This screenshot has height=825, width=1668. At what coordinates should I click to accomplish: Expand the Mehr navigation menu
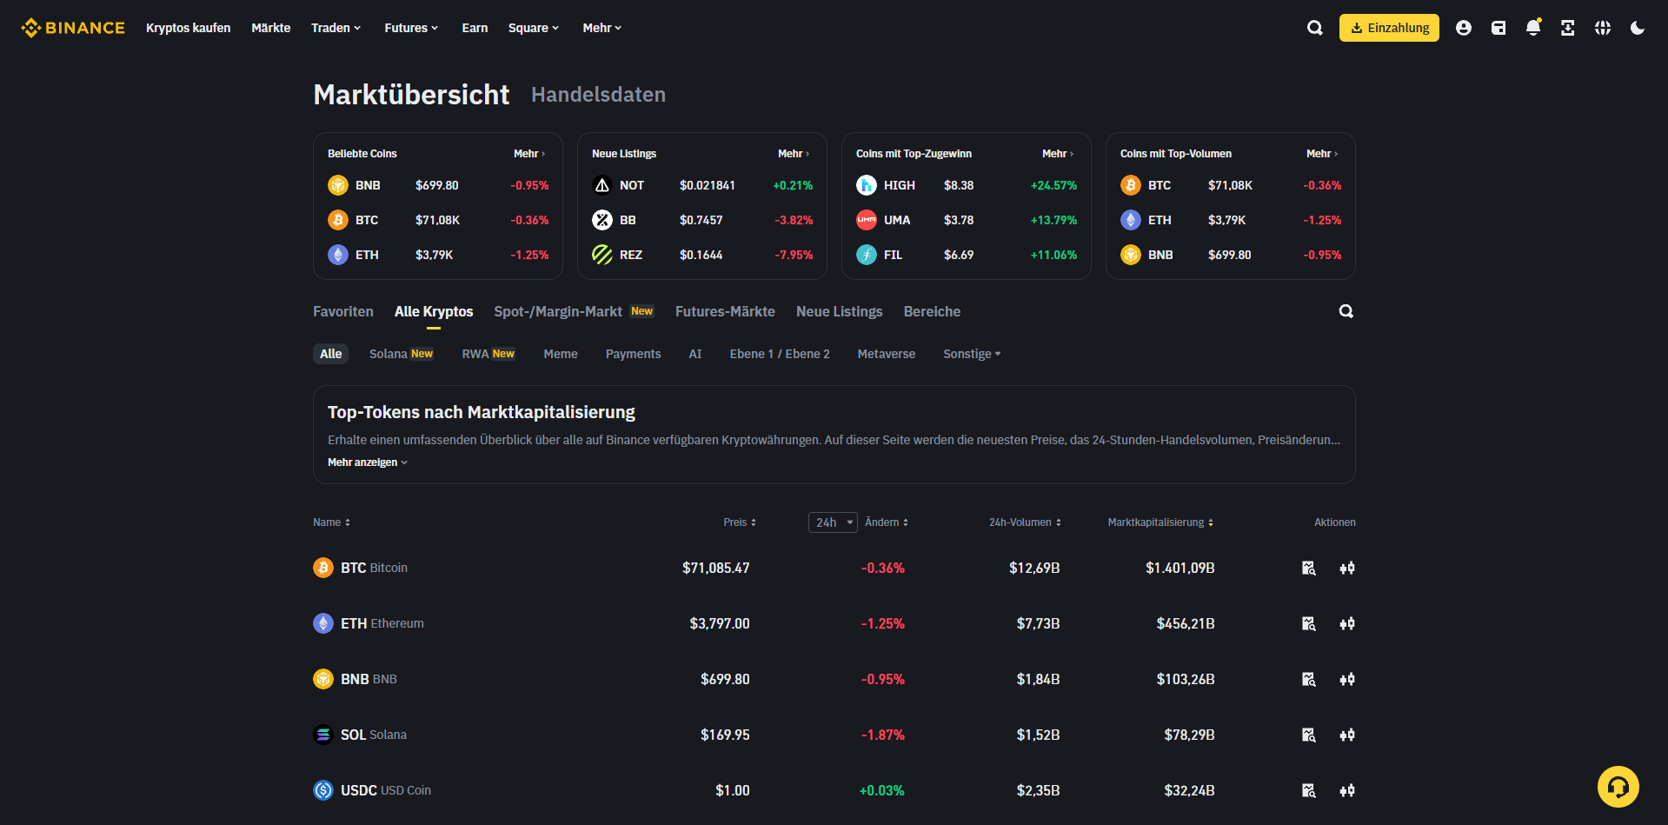[x=602, y=28]
